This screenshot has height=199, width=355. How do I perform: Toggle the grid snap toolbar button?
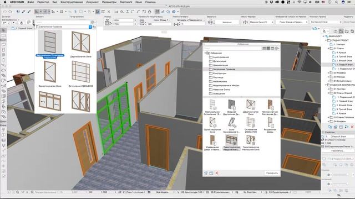[62, 12]
